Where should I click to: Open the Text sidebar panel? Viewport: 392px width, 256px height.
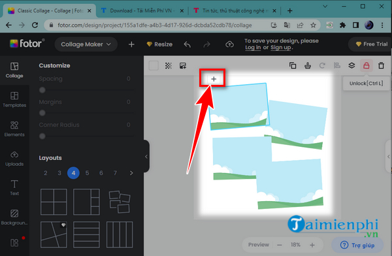tap(14, 187)
